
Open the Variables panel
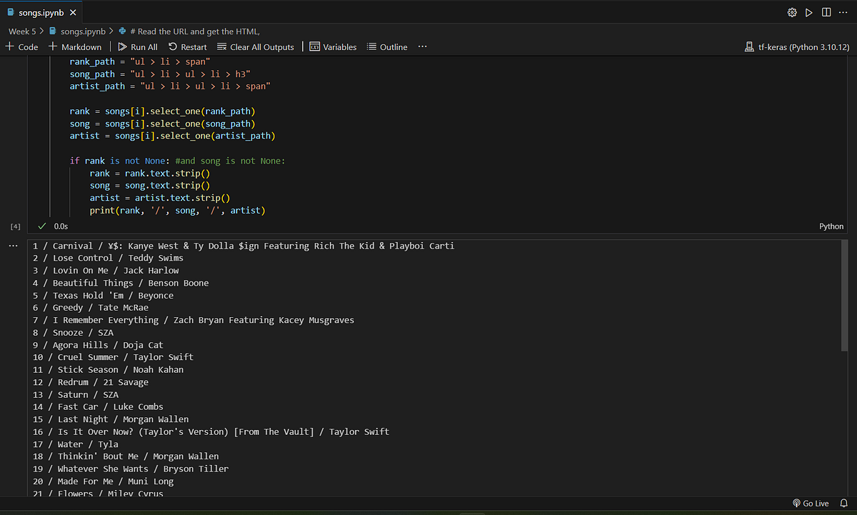coord(333,46)
